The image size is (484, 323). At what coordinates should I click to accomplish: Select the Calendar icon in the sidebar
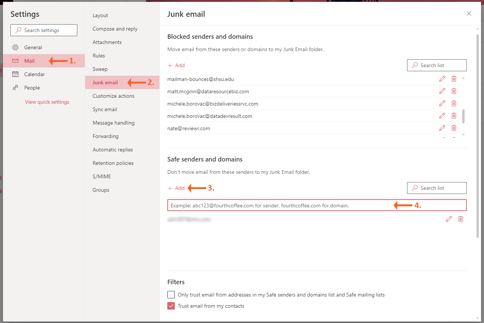point(15,74)
